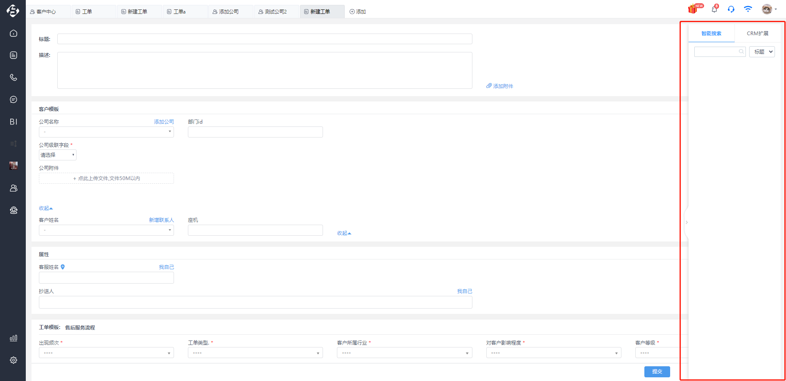This screenshot has height=381, width=786.
Task: Click the headset support icon
Action: (731, 9)
